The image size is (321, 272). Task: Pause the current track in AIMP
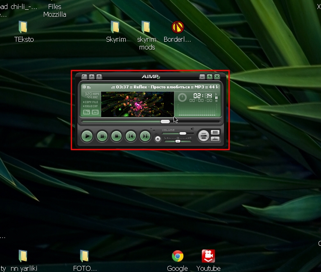pyautogui.click(x=102, y=136)
